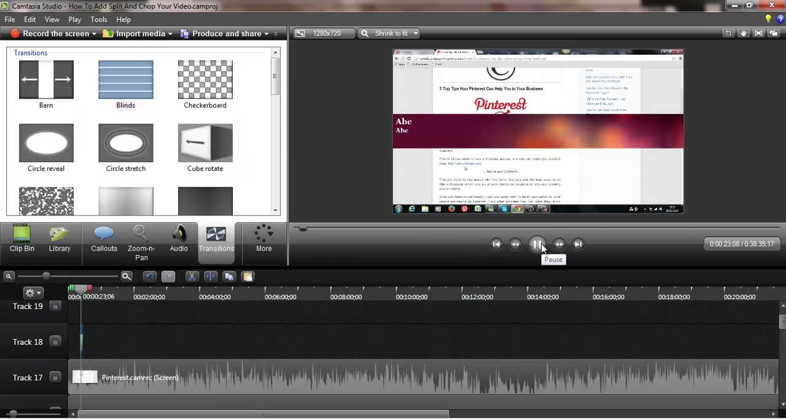Screen dimensions: 786x419
Task: Click the rewind step back button
Action: tap(515, 245)
